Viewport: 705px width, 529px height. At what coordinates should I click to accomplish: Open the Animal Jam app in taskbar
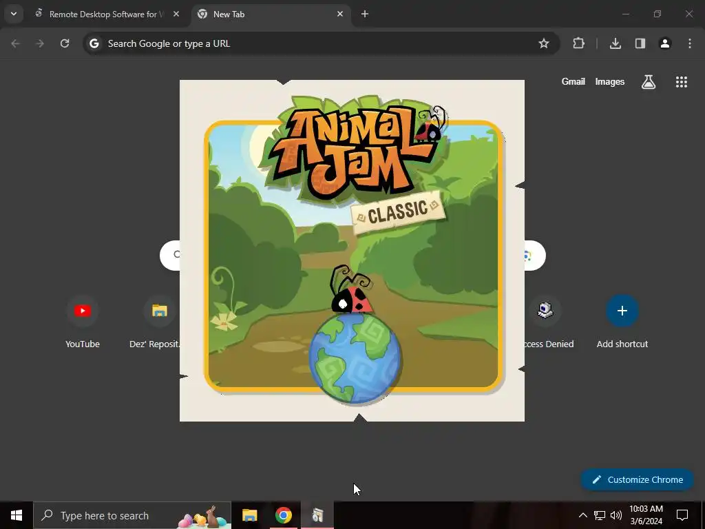[x=317, y=515]
